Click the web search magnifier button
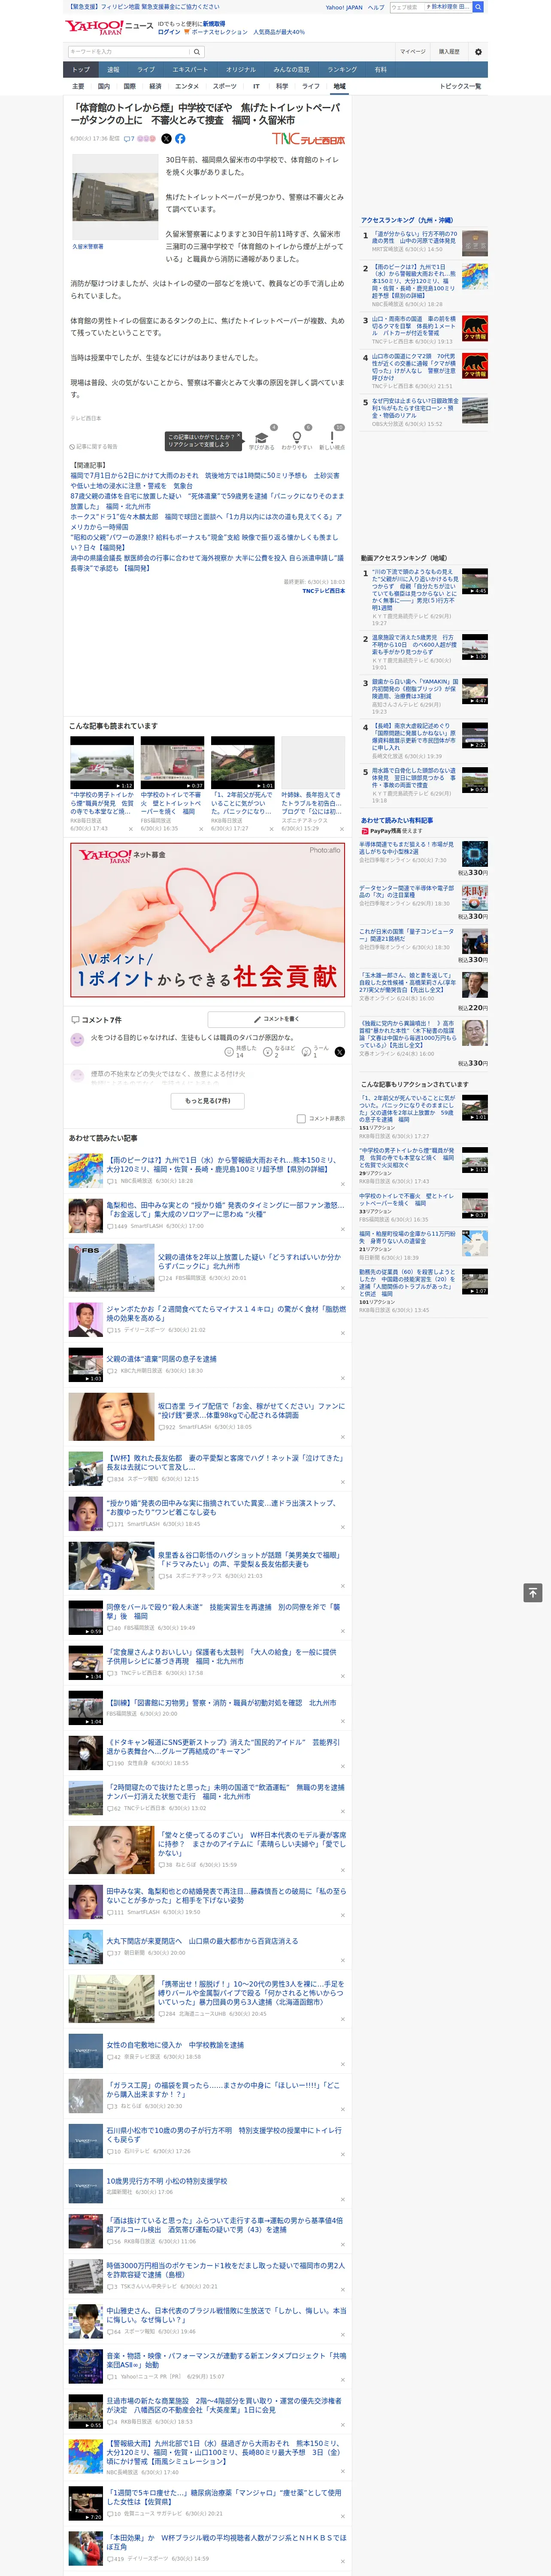551x2576 pixels. [478, 7]
